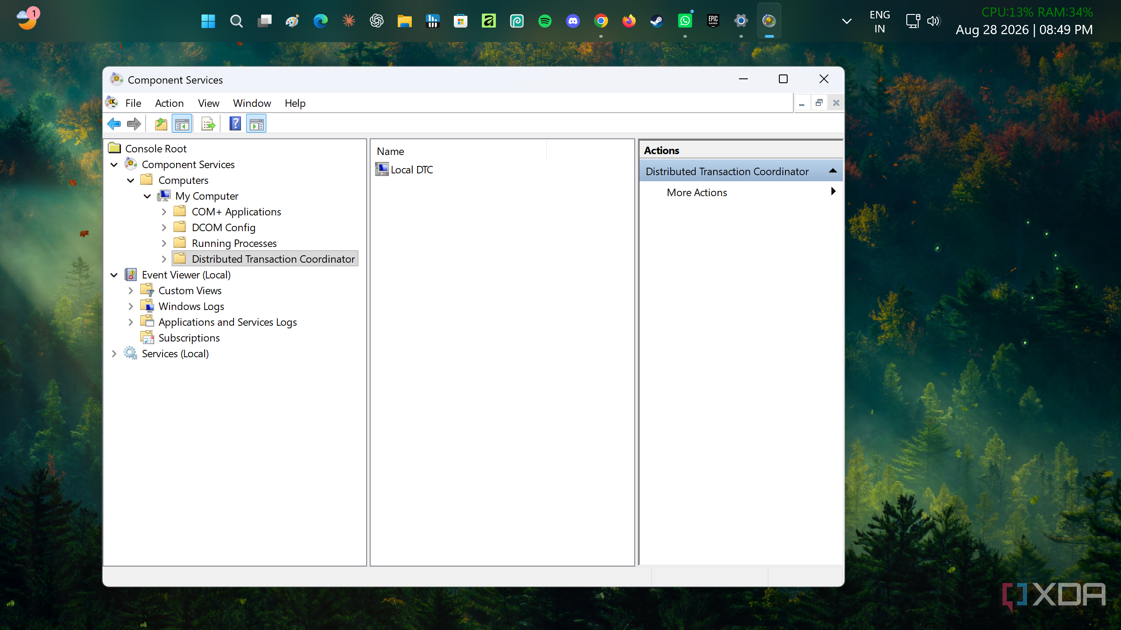
Task: Expand the Windows Logs node
Action: pyautogui.click(x=131, y=306)
